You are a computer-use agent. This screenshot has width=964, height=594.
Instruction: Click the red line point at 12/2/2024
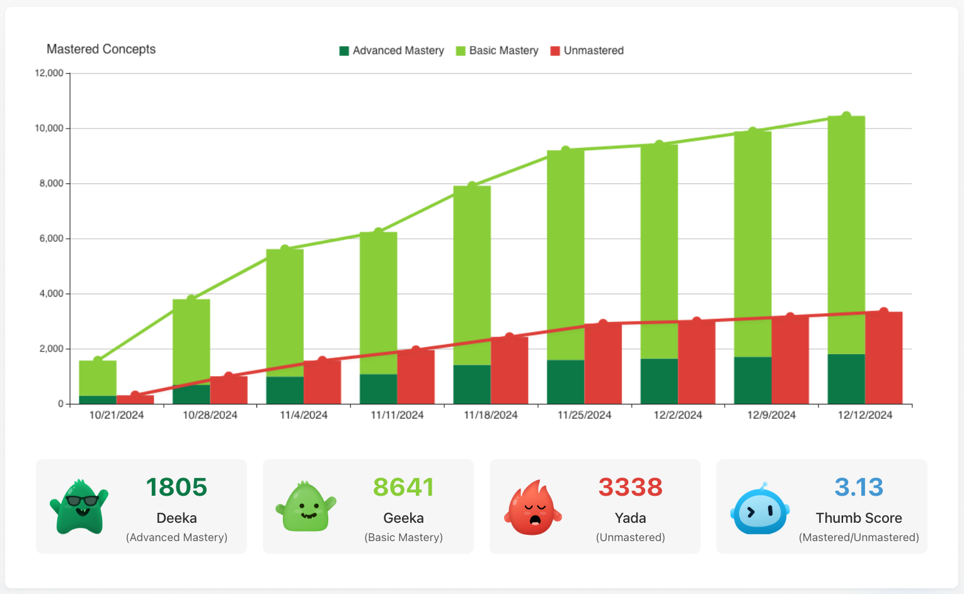[696, 322]
